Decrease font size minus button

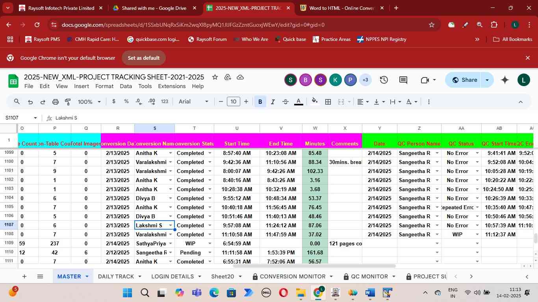click(221, 102)
